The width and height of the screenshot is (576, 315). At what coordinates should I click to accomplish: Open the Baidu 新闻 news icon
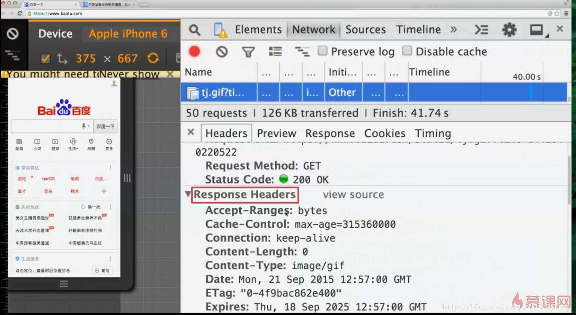19,144
